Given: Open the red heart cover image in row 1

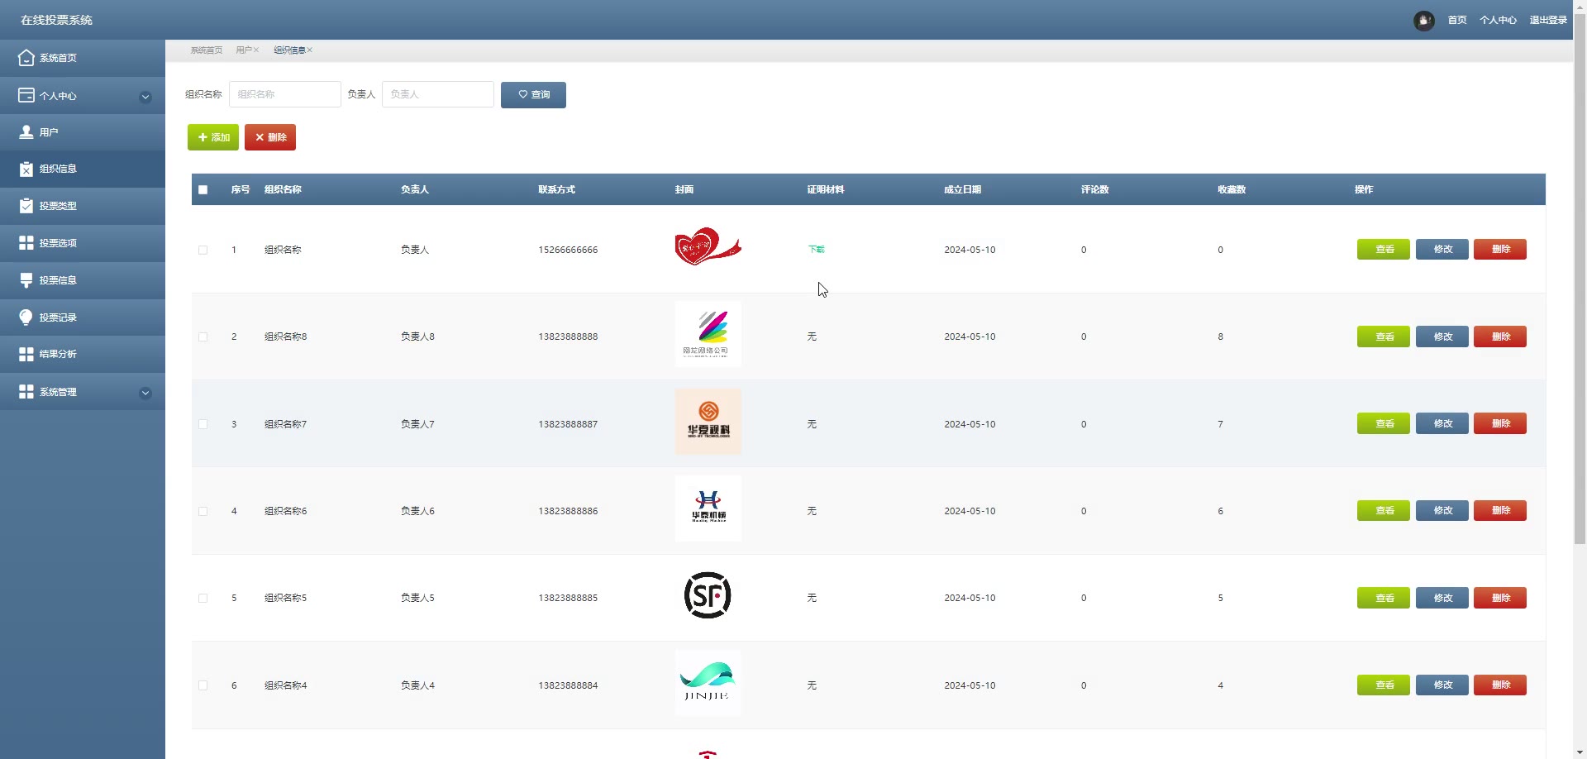Looking at the screenshot, I should point(708,247).
